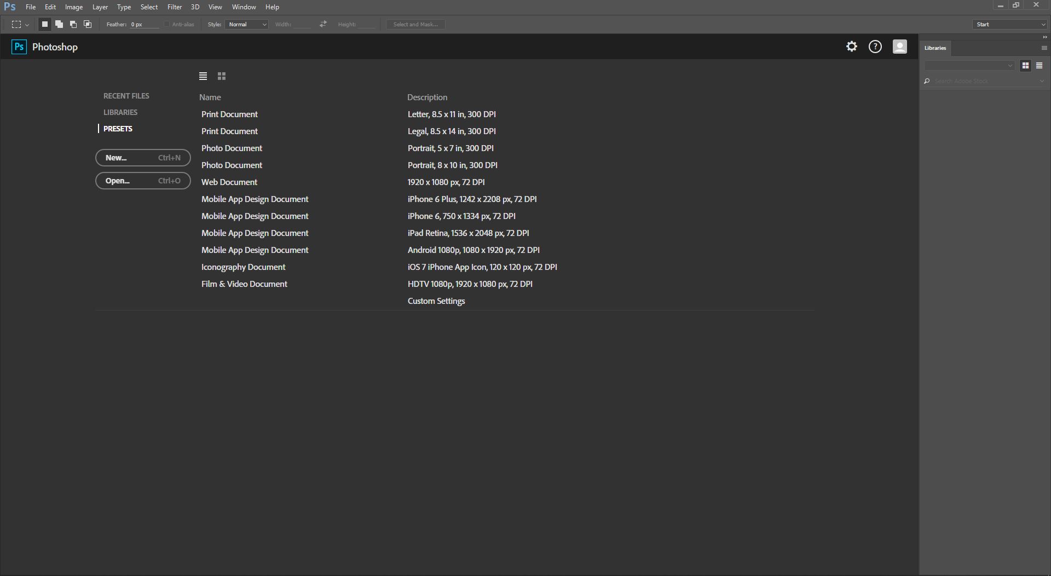Open the Filter menu
The image size is (1051, 576).
coord(174,7)
